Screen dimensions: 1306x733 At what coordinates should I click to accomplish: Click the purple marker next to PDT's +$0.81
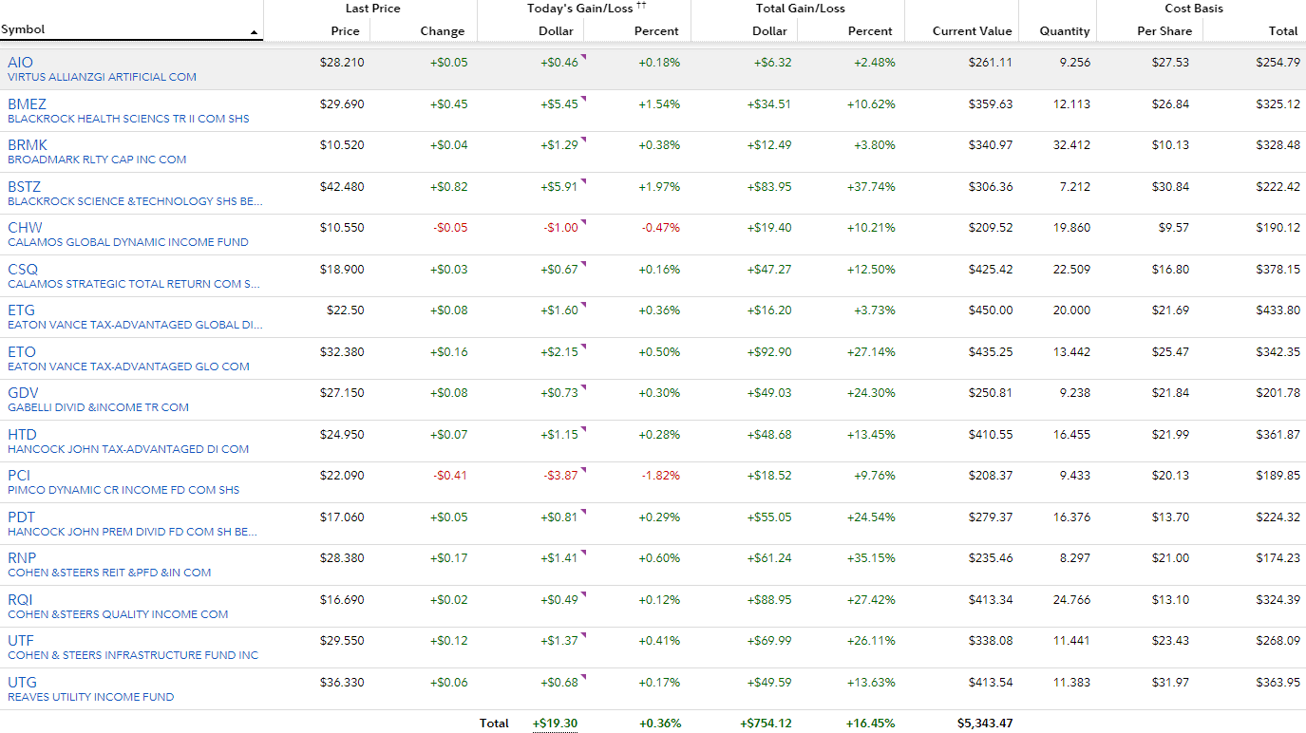click(583, 512)
